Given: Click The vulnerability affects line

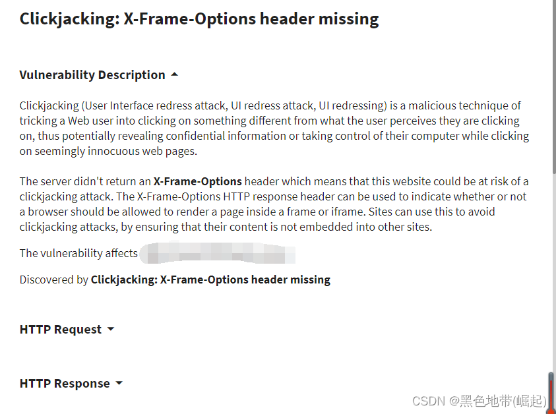Looking at the screenshot, I should [78, 252].
